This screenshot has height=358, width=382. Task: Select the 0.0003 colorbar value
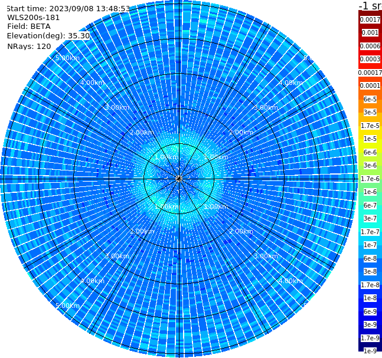click(370, 59)
